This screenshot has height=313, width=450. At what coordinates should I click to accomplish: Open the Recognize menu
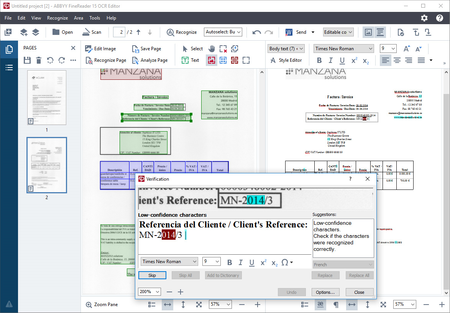click(x=57, y=18)
